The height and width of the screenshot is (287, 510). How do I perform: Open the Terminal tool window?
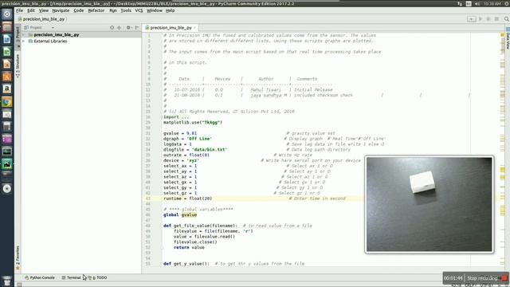click(x=71, y=277)
